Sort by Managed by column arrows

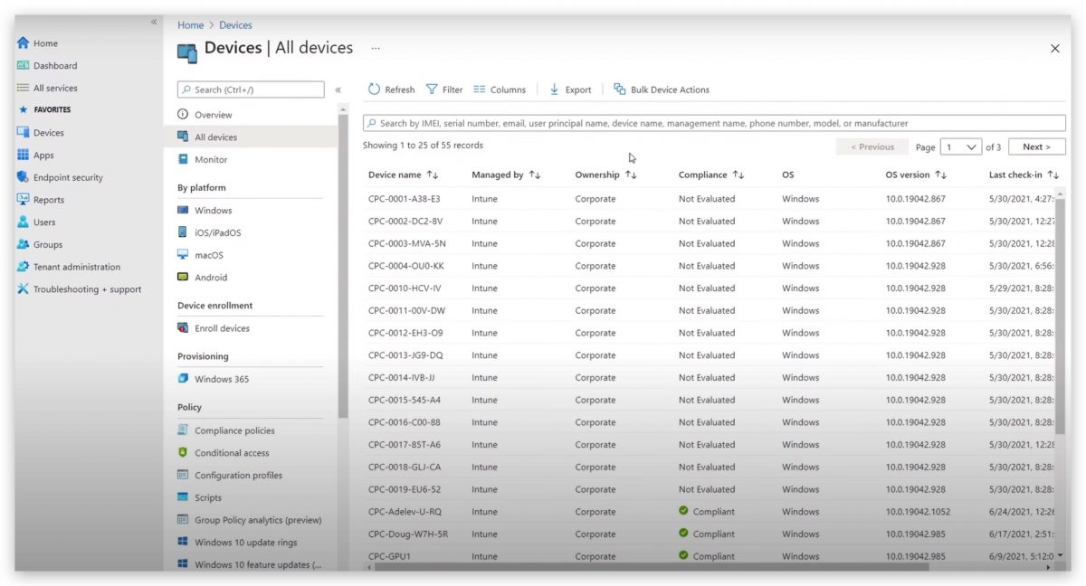tap(535, 175)
